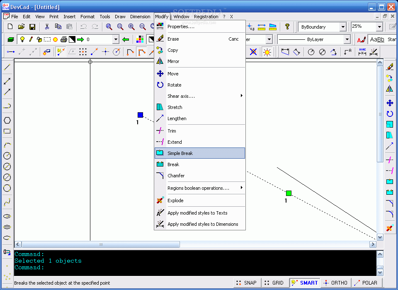
Task: Toggle the sun-shaped snap enable button
Action: (x=267, y=52)
